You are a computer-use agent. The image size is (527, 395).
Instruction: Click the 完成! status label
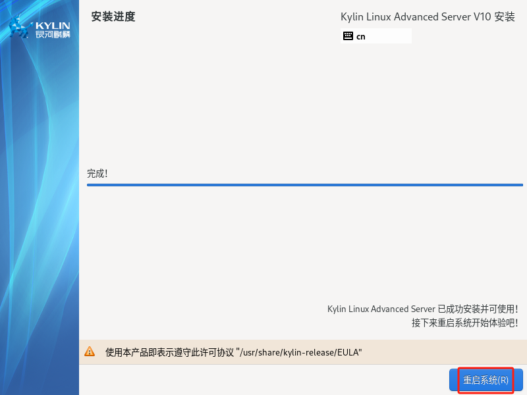pyautogui.click(x=97, y=173)
